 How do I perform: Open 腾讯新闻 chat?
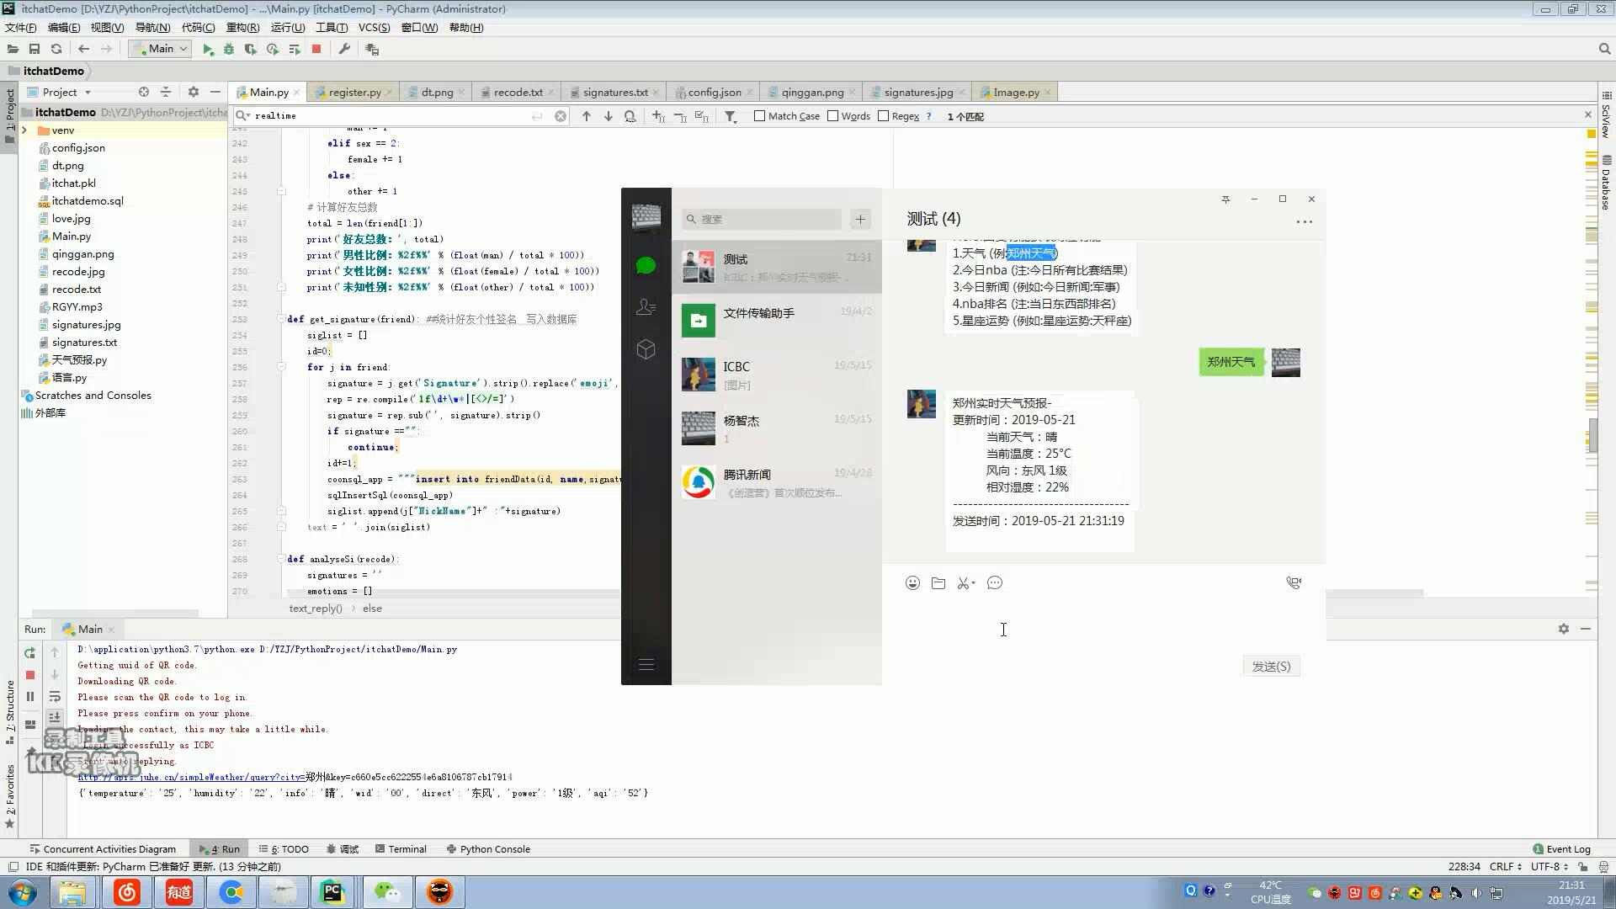(776, 482)
